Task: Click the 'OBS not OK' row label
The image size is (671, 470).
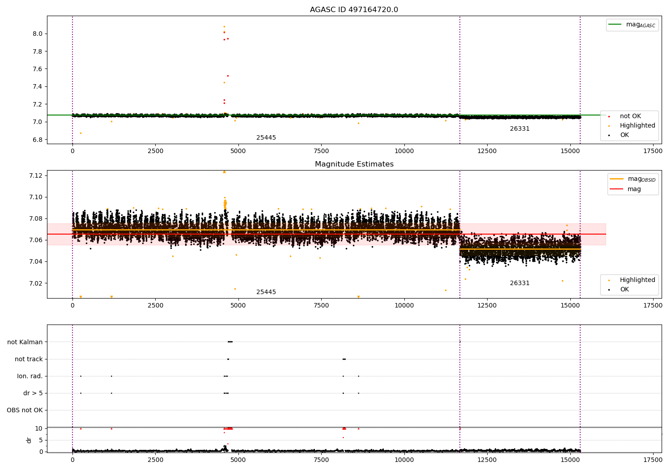Action: pos(25,410)
